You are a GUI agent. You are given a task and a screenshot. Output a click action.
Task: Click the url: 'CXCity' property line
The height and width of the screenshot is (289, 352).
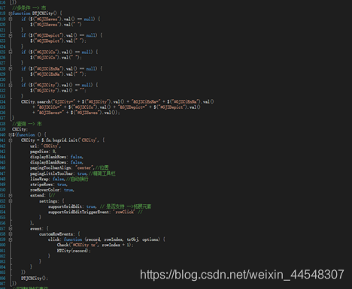tap(45, 146)
